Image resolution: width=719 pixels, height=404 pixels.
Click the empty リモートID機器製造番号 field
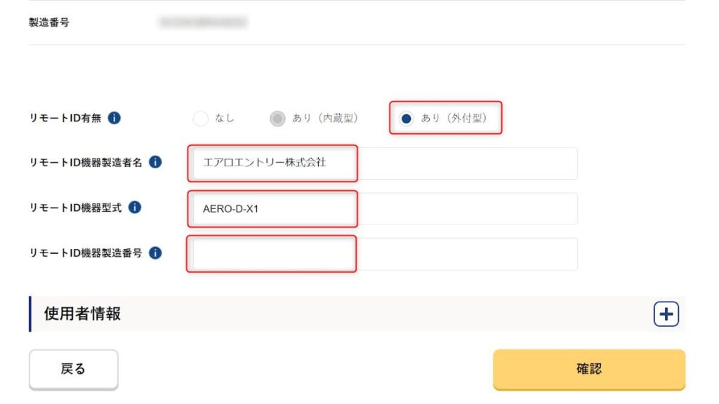(x=383, y=254)
